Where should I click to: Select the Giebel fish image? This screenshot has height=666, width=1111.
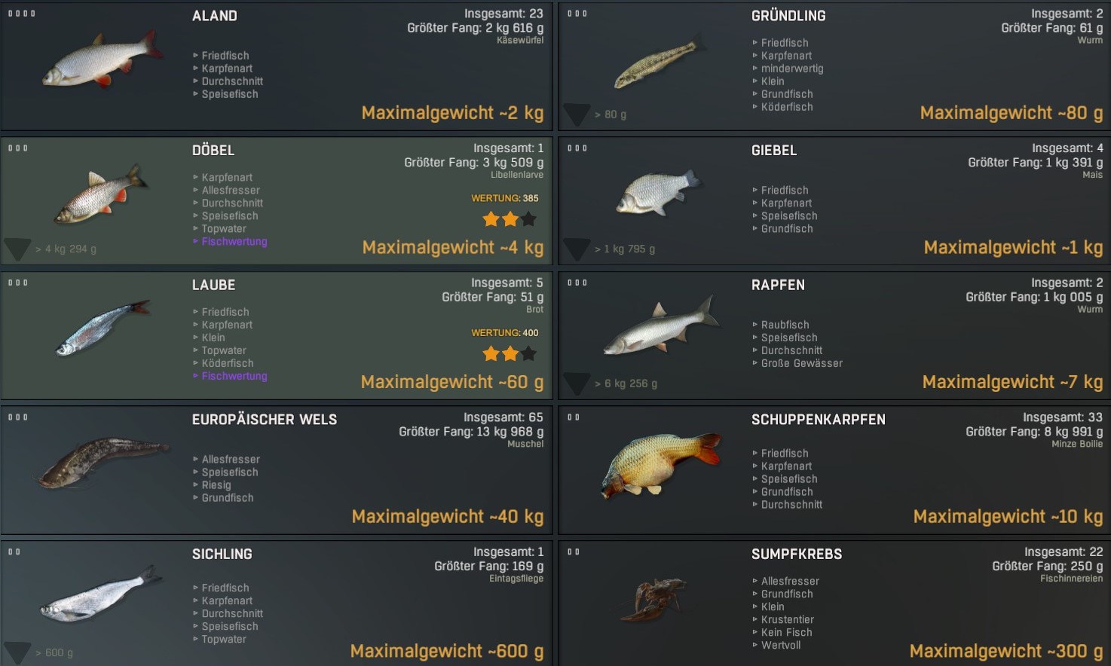click(x=658, y=192)
